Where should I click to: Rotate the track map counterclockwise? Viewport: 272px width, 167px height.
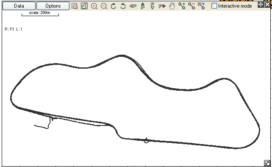click(123, 6)
